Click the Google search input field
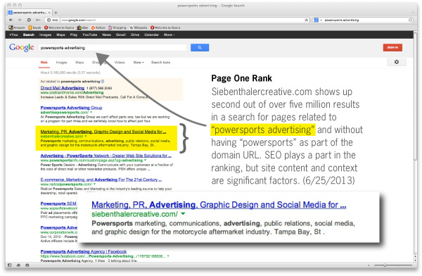The width and height of the screenshot is (422, 276). 113,48
